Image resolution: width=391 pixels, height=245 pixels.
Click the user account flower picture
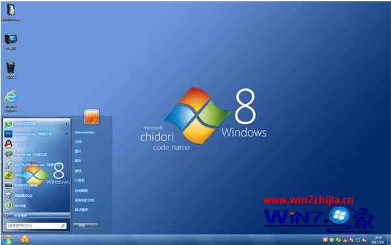(x=92, y=117)
